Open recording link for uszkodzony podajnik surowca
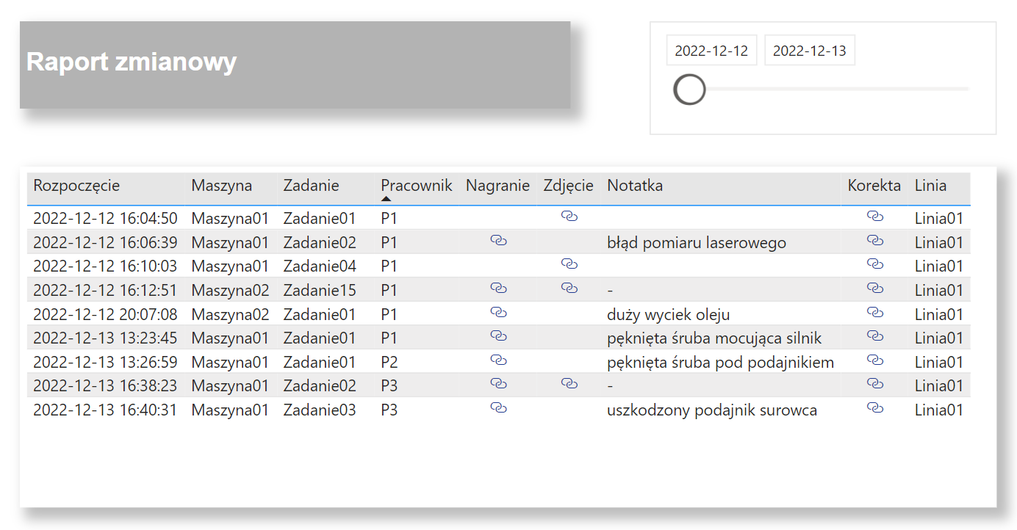Image resolution: width=1017 pixels, height=530 pixels. (498, 407)
